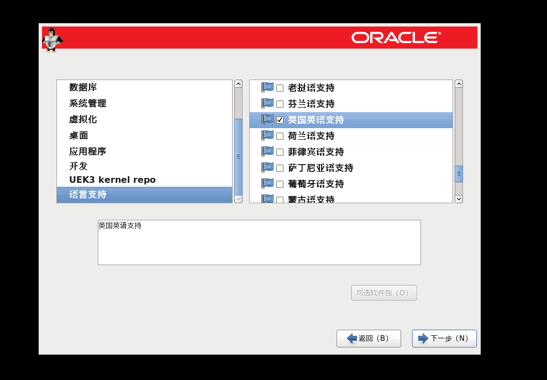The height and width of the screenshot is (380, 547).
Task: Uncheck the 英国英语支持 checkbox
Action: (280, 120)
